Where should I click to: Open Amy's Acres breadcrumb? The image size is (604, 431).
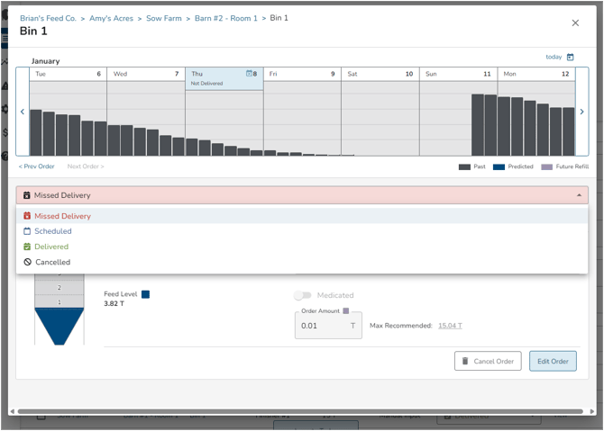pos(111,18)
